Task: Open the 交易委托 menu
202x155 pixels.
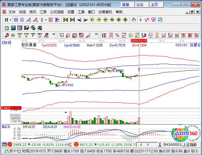Action: [x=106, y=12]
